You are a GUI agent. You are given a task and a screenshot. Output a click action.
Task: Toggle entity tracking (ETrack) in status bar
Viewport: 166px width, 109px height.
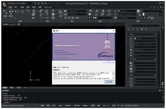pyautogui.click(x=76, y=105)
